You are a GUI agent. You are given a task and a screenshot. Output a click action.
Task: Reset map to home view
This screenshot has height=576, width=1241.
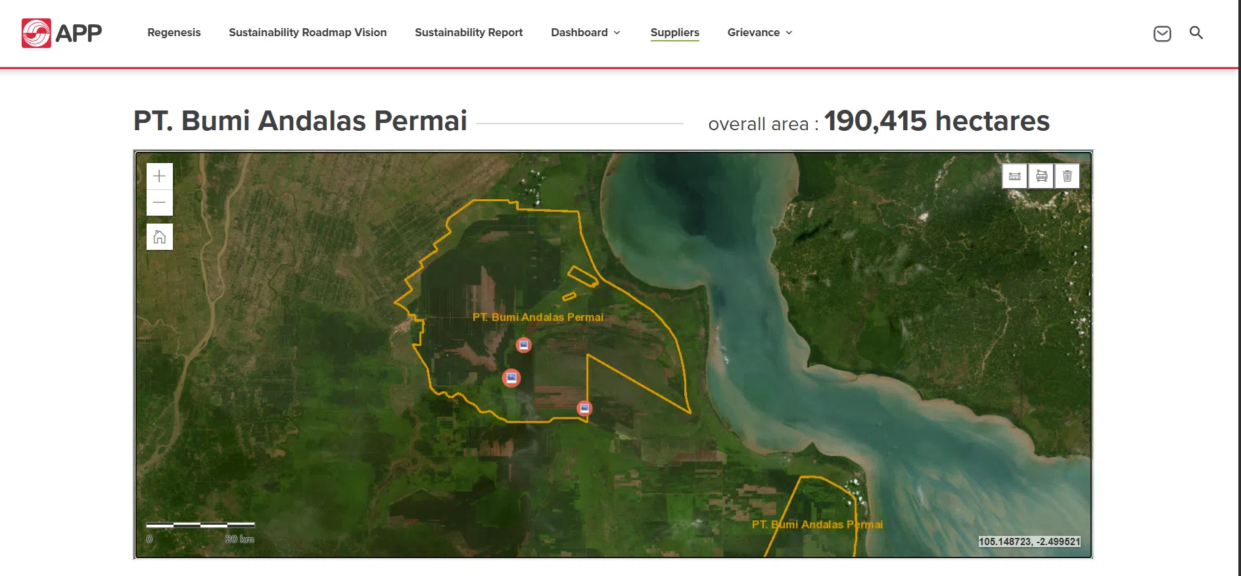click(160, 237)
